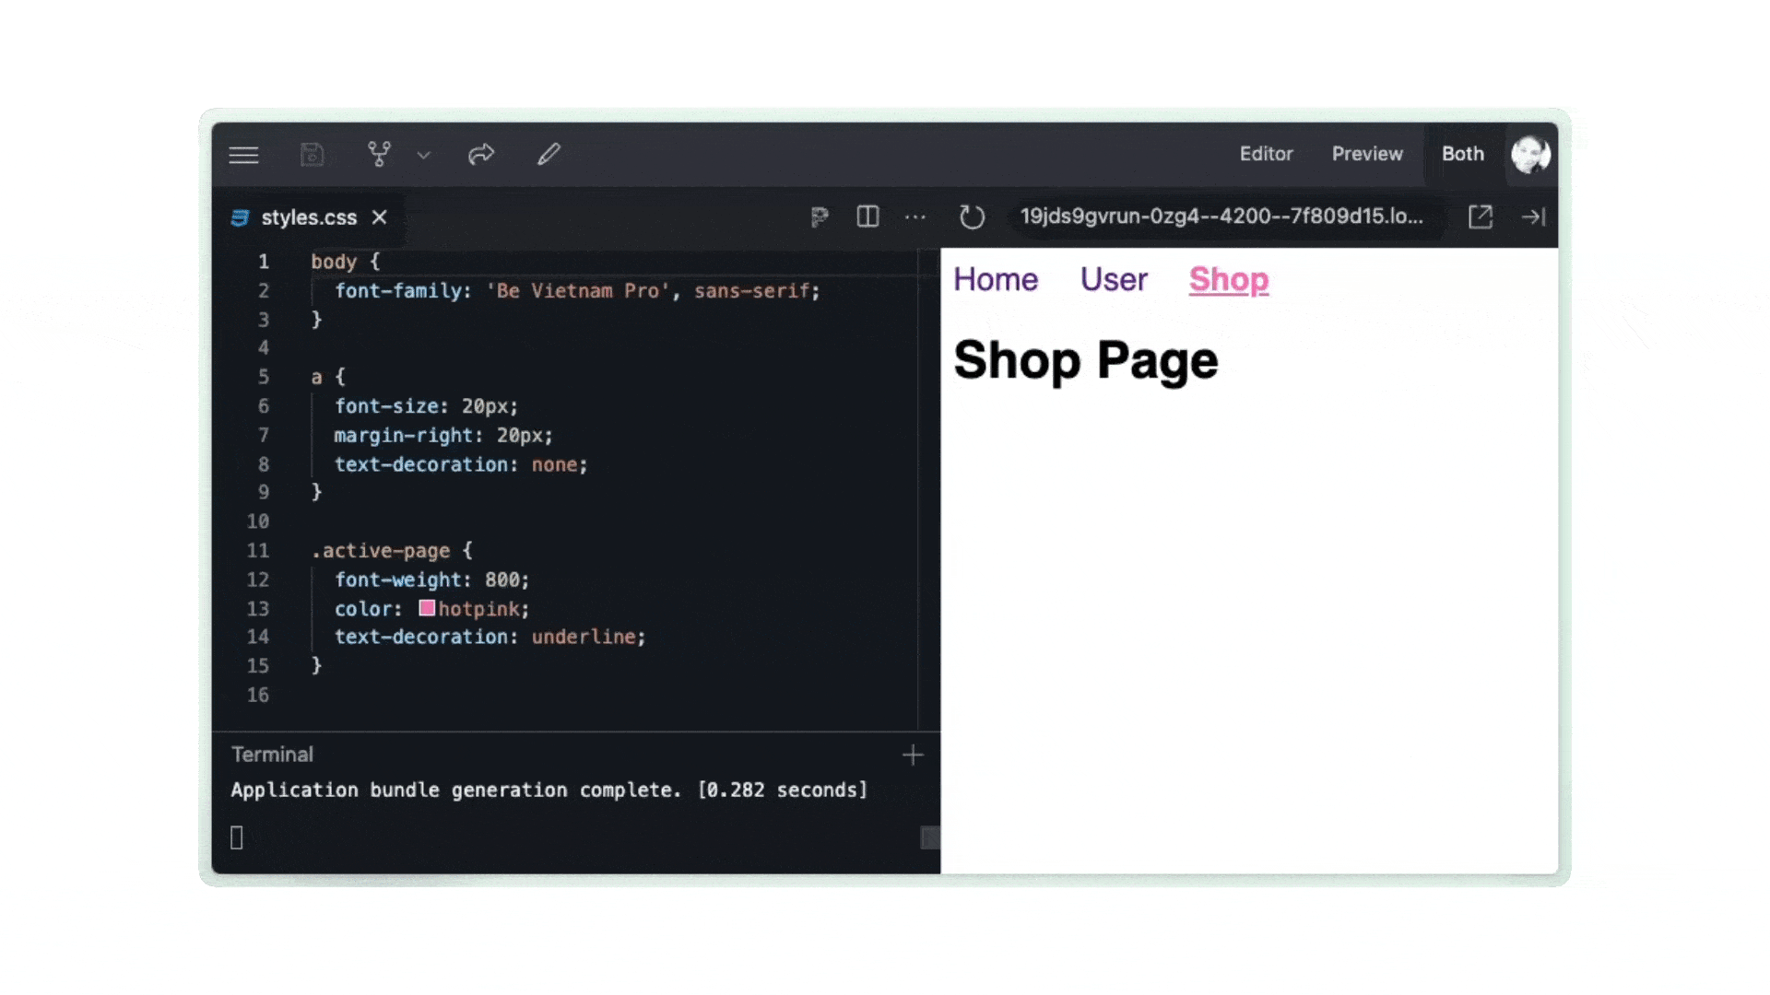Close the styles.css tab
This screenshot has width=1770, height=995.
379,217
